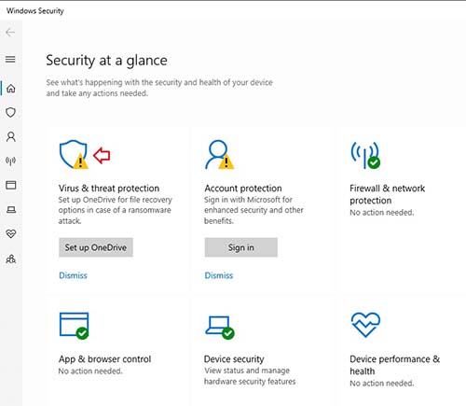This screenshot has height=406, width=466.
Task: Open the sidebar shield Virus protection icon
Action: [11, 112]
